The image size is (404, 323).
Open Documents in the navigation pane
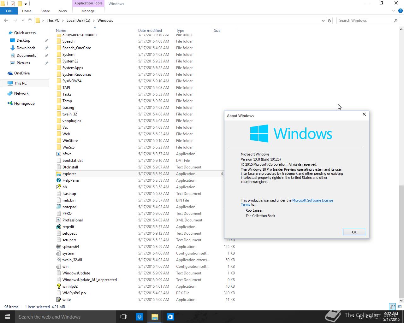coord(26,56)
